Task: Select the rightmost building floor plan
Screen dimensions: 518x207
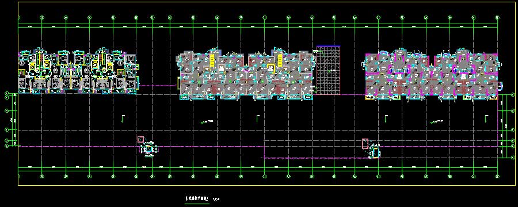Action: click(x=432, y=74)
